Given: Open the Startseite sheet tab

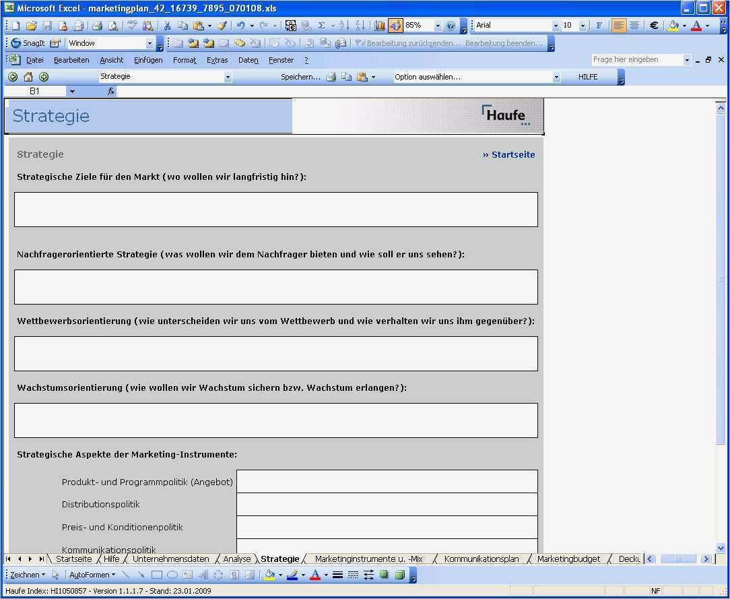Looking at the screenshot, I should (73, 559).
